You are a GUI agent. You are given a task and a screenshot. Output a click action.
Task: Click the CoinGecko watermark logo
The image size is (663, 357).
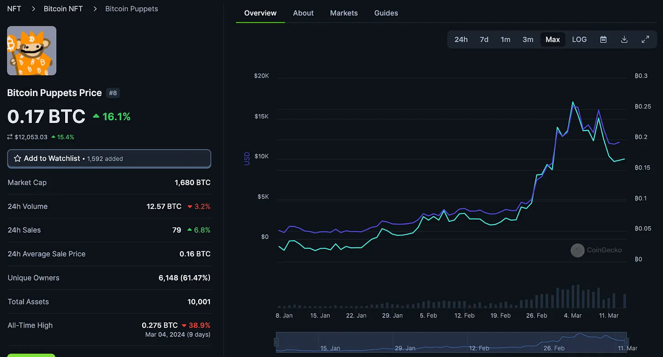pos(577,250)
